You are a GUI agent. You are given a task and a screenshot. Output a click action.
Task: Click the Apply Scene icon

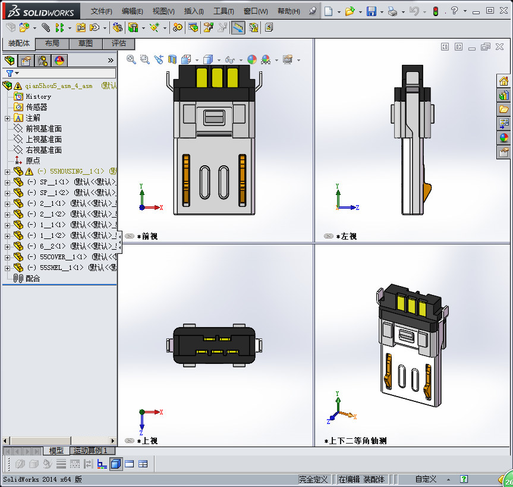[x=266, y=59]
